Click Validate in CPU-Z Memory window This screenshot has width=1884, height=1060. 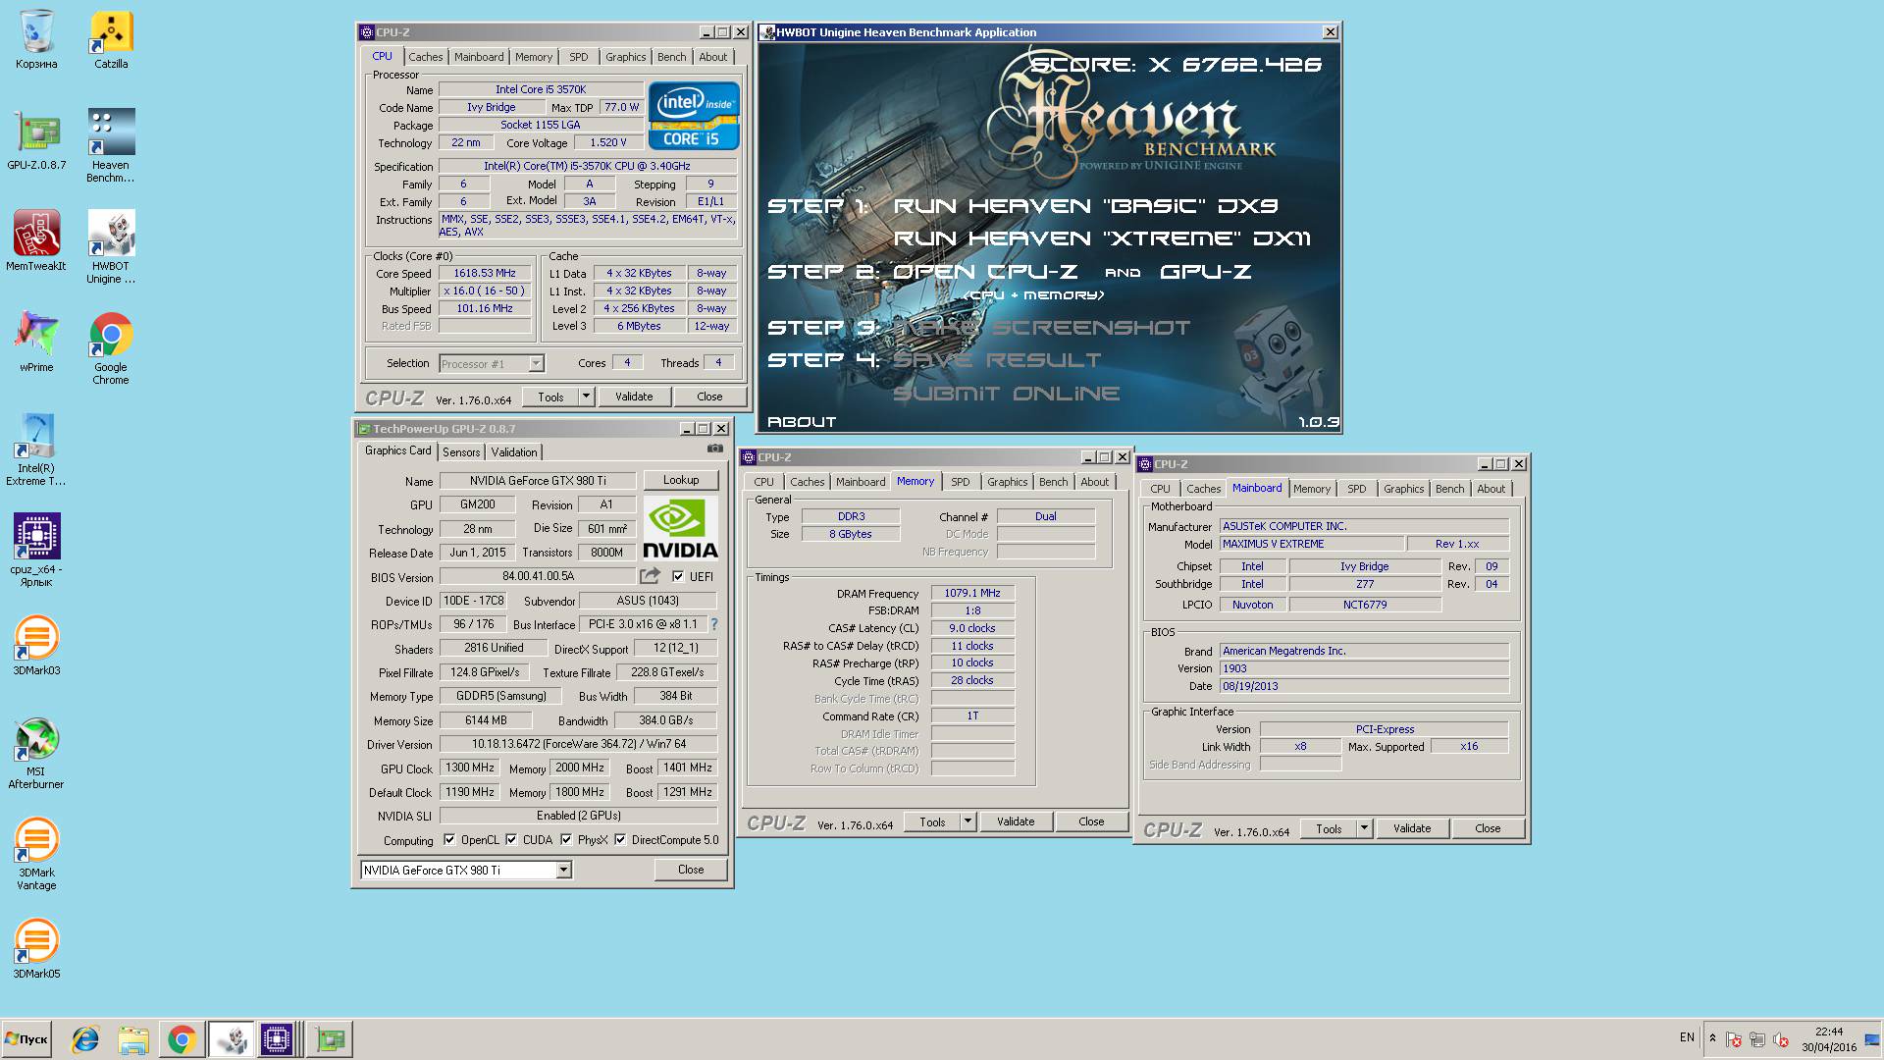click(x=1016, y=821)
